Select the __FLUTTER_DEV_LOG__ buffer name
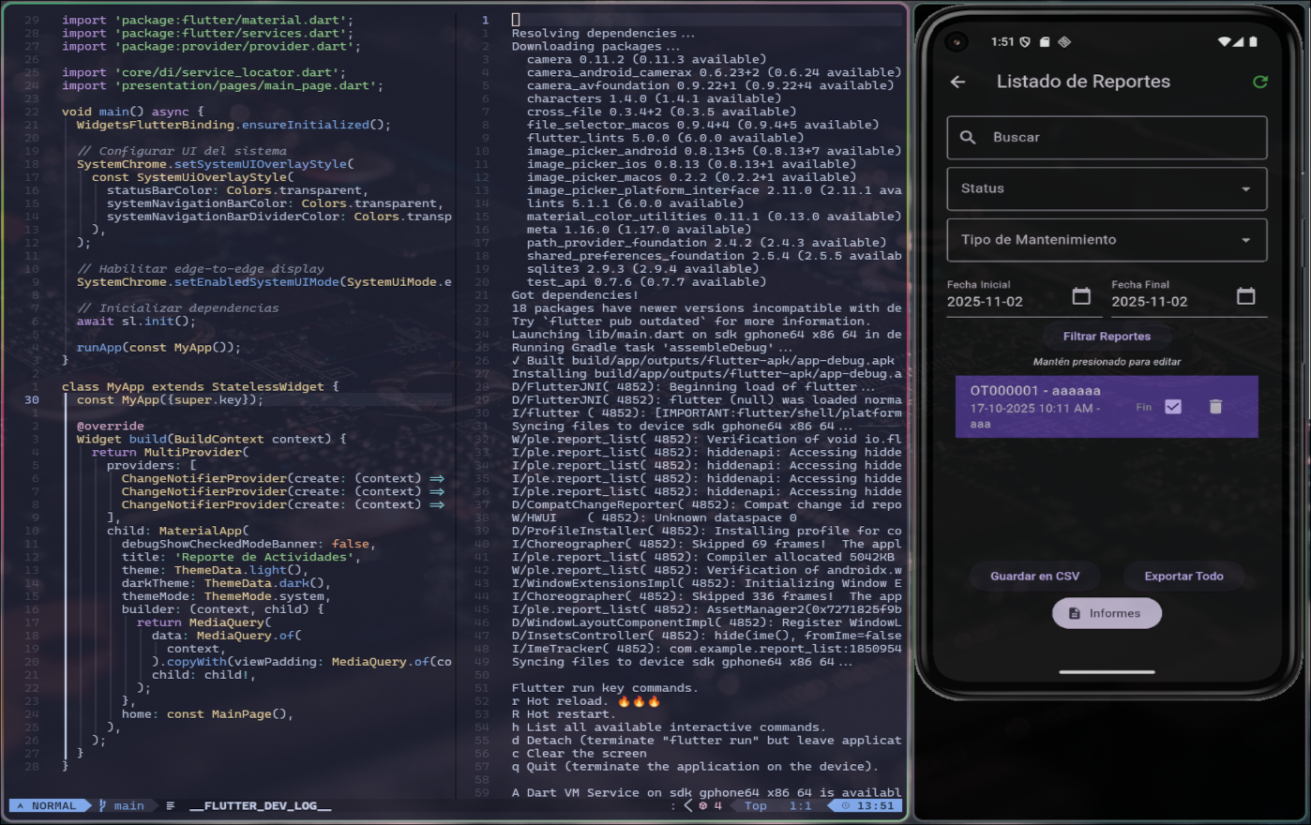The height and width of the screenshot is (825, 1311). point(260,805)
